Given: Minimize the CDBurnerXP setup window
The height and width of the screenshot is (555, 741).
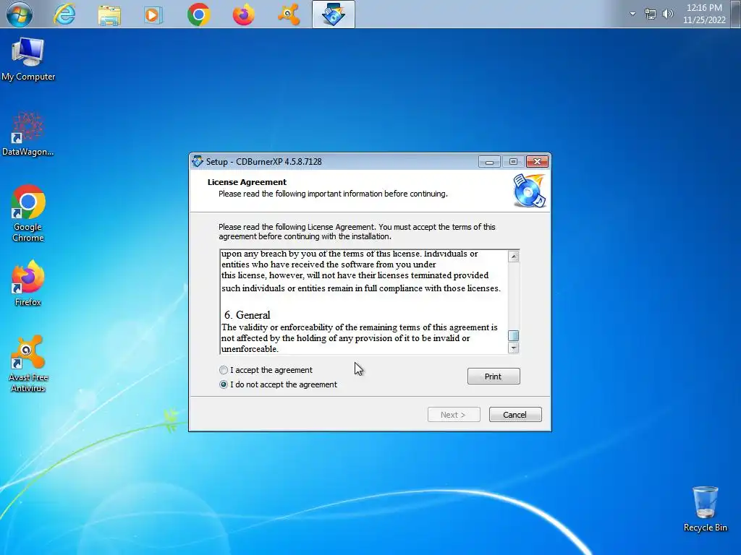Looking at the screenshot, I should (489, 162).
